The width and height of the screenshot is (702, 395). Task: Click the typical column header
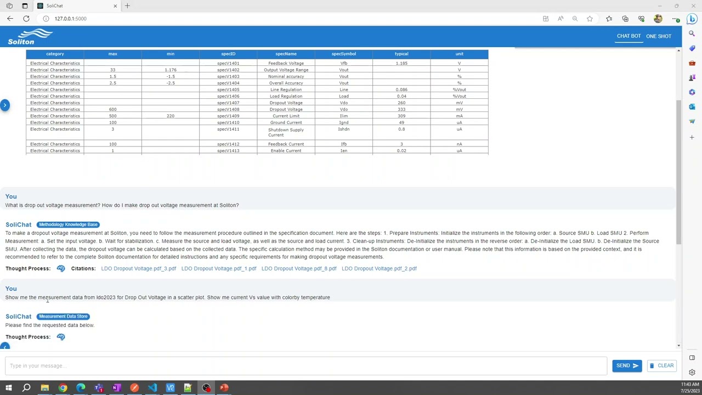401,54
